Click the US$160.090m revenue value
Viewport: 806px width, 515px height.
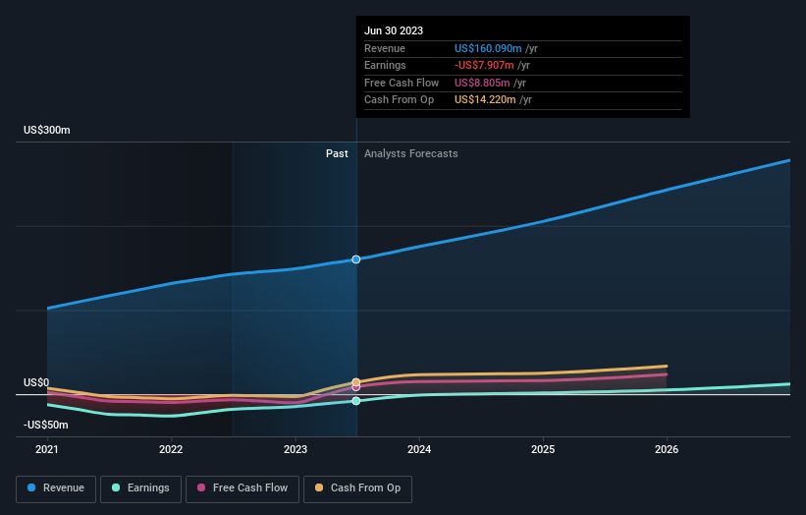(488, 48)
